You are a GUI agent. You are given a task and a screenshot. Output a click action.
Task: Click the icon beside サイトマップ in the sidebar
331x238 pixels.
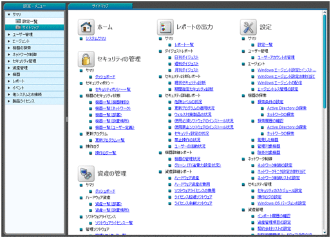pyautogui.click(x=18, y=27)
